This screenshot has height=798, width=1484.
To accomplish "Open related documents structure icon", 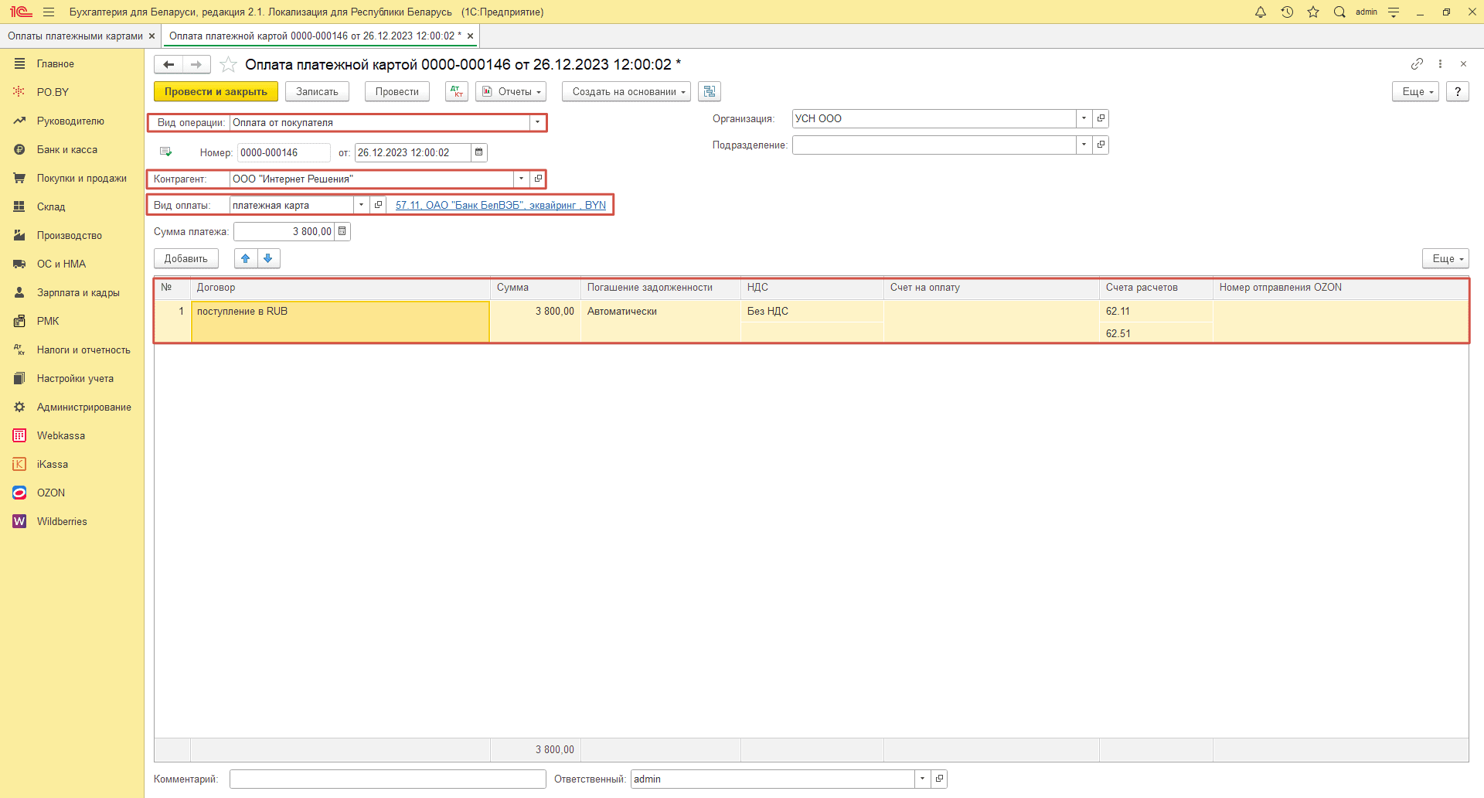I will tap(710, 91).
